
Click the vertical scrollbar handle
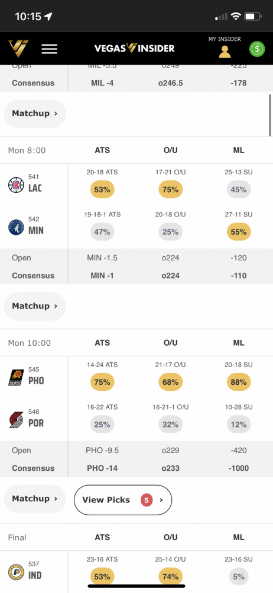(x=271, y=115)
